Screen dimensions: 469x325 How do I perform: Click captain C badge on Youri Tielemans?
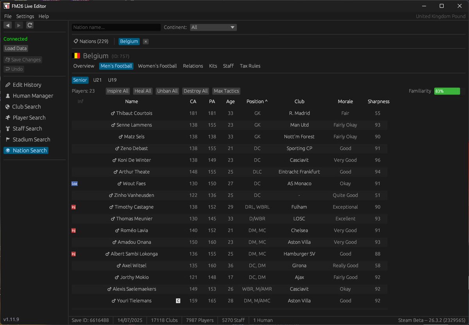pos(178,301)
